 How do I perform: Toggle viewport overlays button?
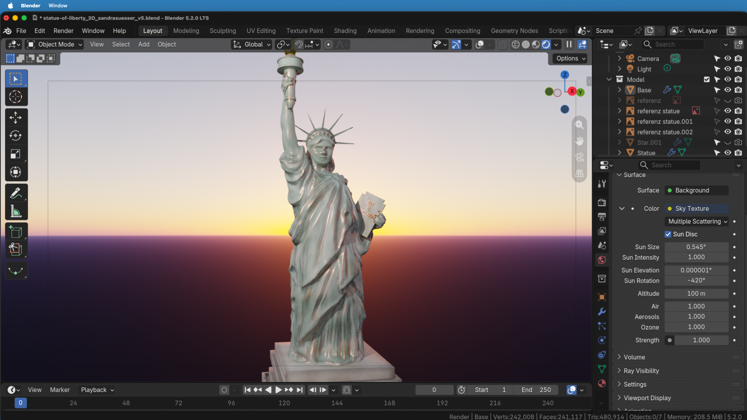pyautogui.click(x=480, y=44)
